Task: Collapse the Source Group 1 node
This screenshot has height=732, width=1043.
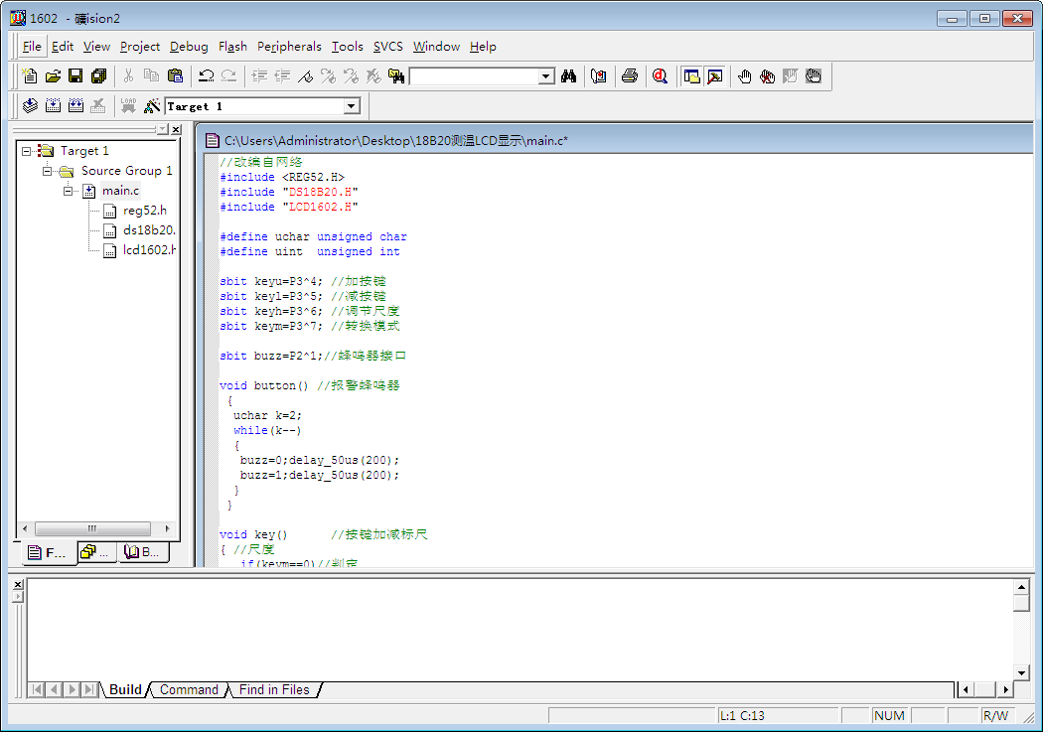Action: pos(48,171)
